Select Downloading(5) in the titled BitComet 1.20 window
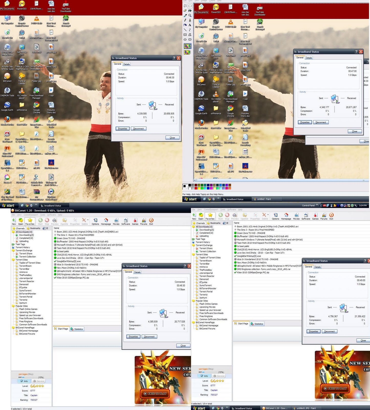This screenshot has width=370, height=410. pos(26,235)
